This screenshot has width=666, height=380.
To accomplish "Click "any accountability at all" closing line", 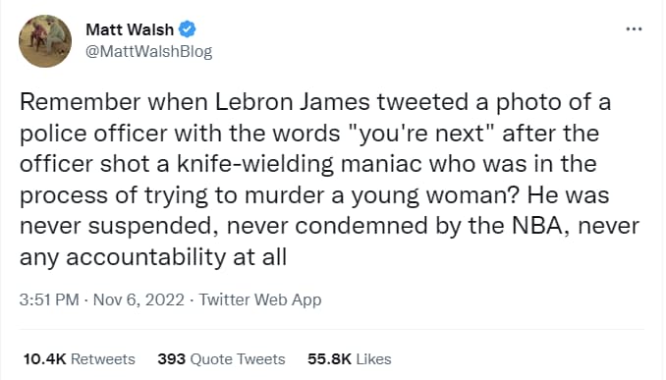I will [x=153, y=257].
